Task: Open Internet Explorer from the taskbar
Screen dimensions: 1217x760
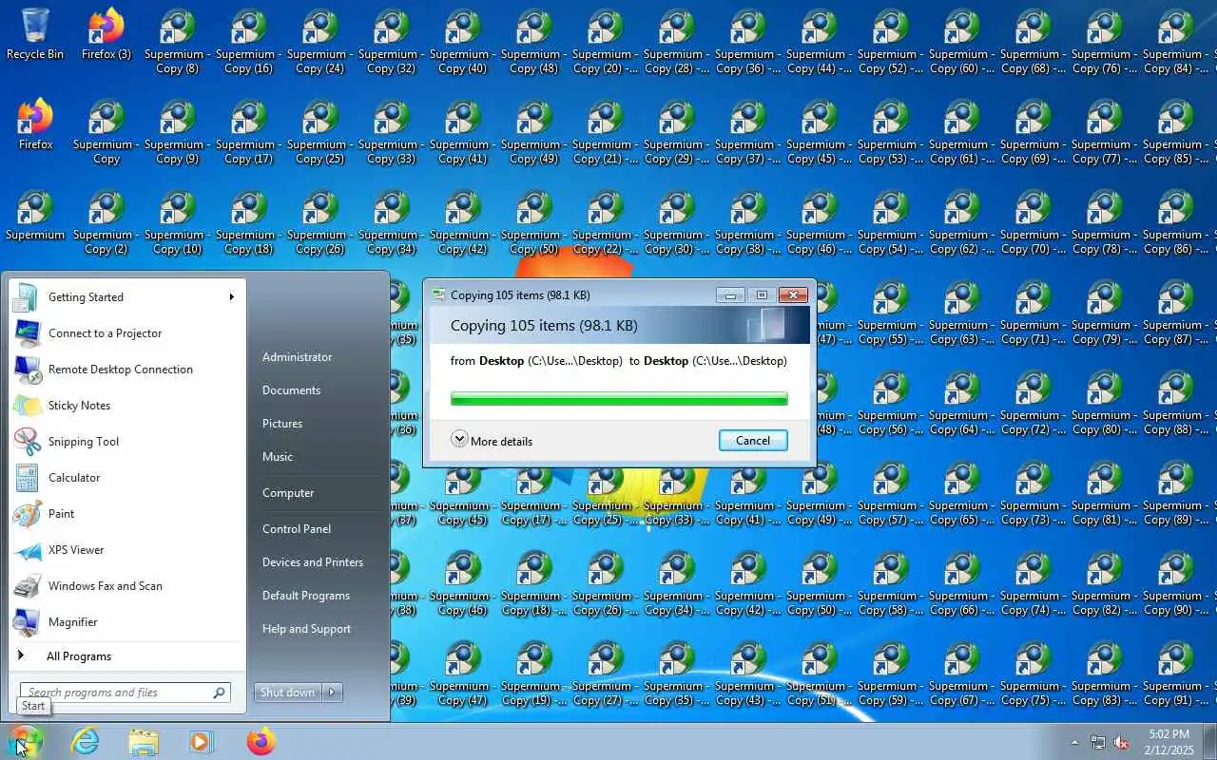Action: pos(85,741)
